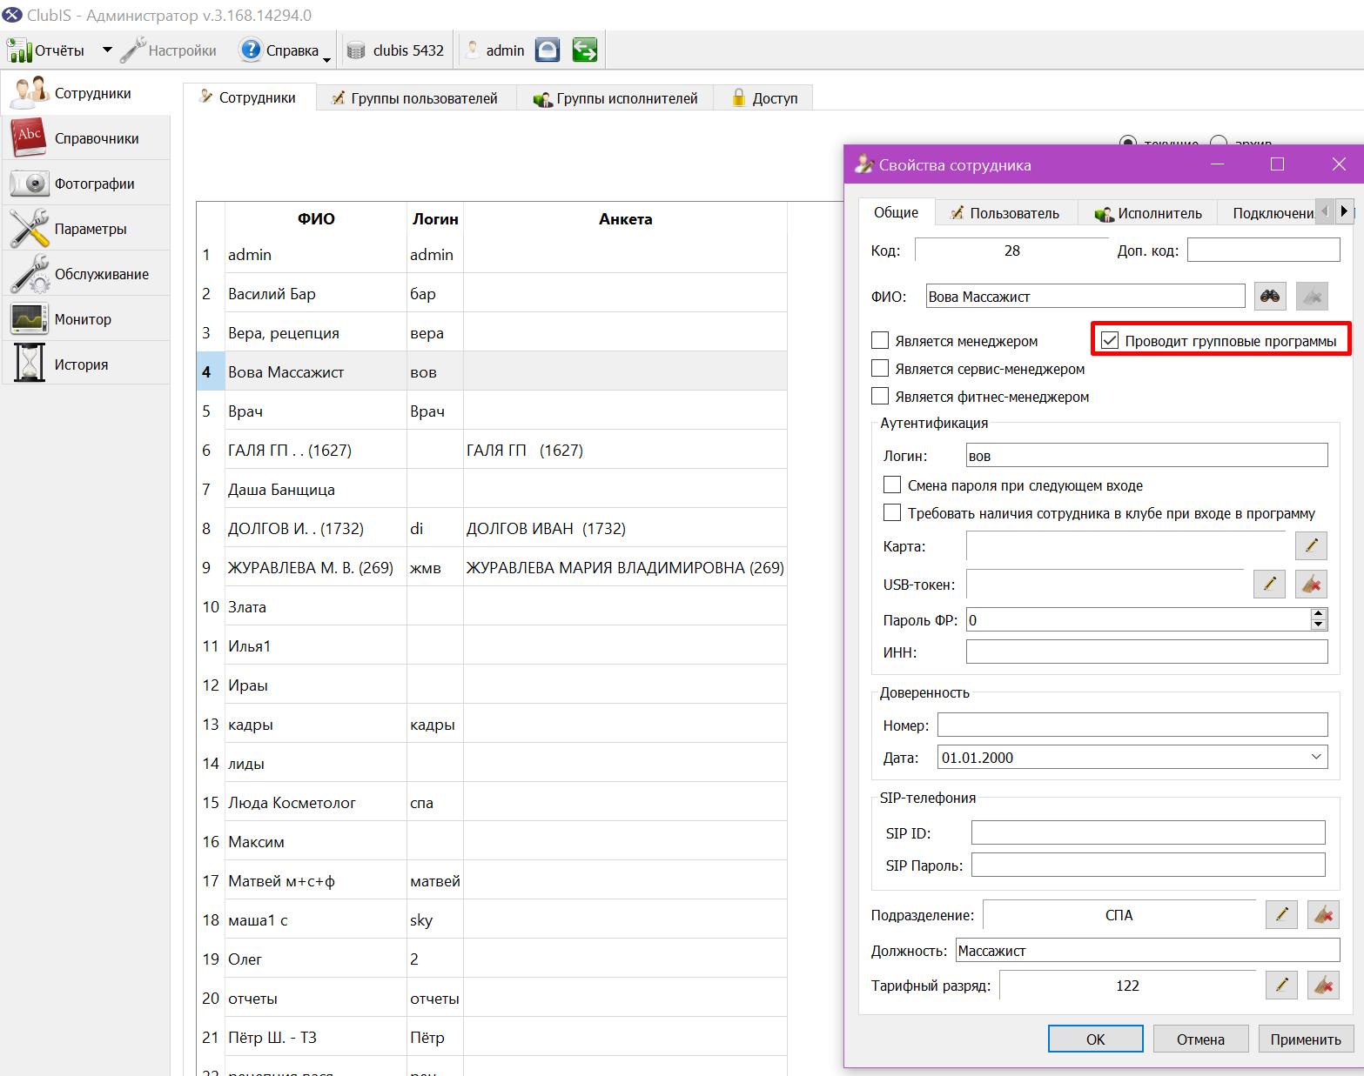The height and width of the screenshot is (1076, 1364).
Task: Enable Является менеджером checkbox
Action: [880, 340]
